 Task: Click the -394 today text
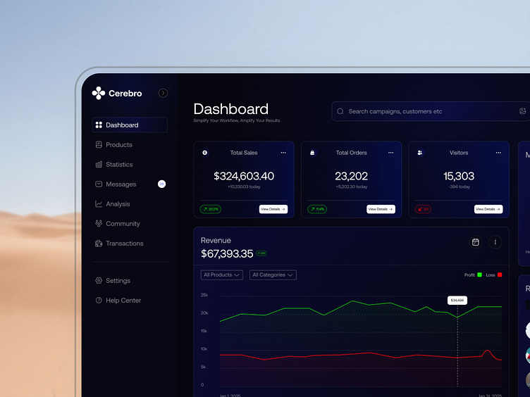coord(459,187)
